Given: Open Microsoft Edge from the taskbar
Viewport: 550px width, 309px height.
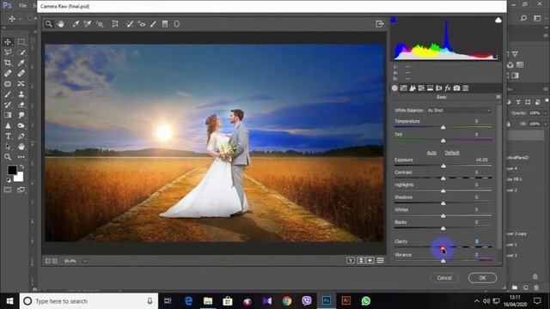Looking at the screenshot, I should click(188, 301).
